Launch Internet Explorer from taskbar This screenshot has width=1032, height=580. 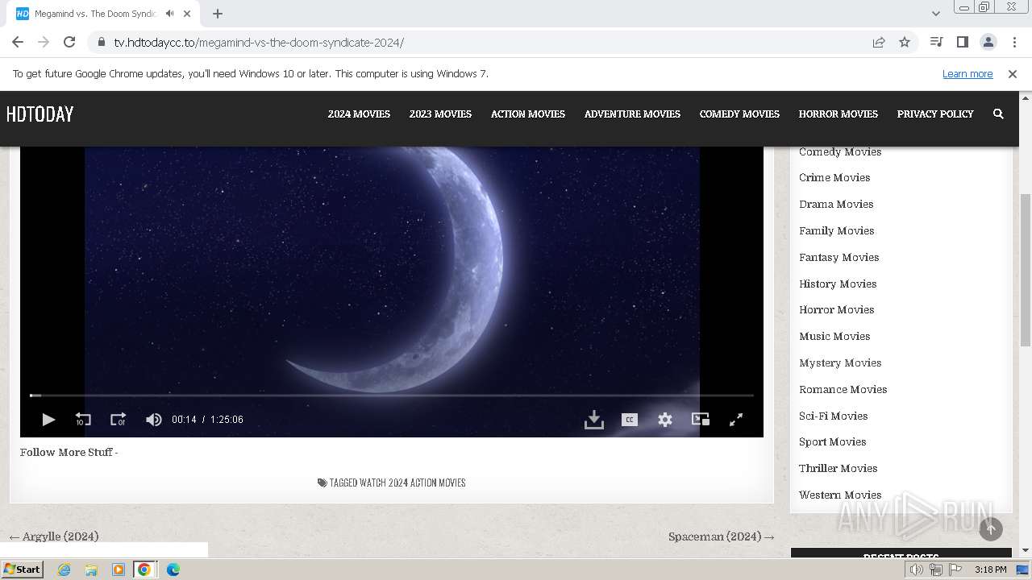(x=64, y=570)
